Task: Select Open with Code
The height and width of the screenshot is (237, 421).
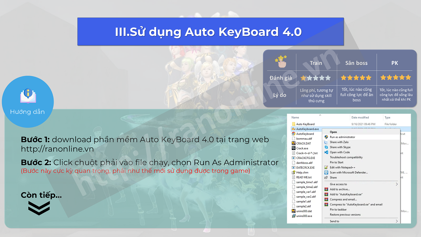Action: tap(340, 152)
